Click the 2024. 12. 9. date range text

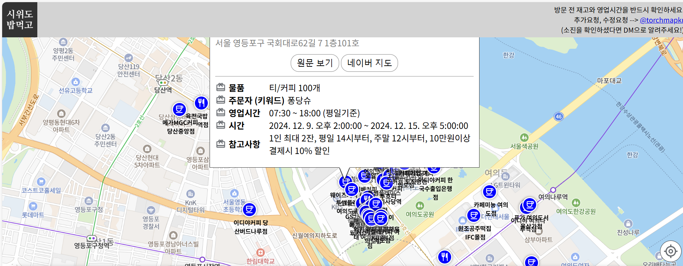tap(369, 126)
